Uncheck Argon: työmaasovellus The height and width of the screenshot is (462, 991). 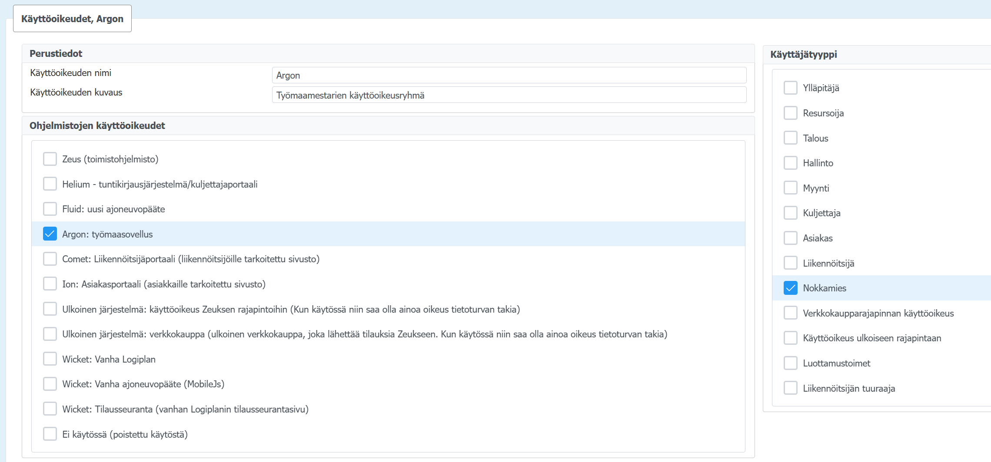(50, 234)
